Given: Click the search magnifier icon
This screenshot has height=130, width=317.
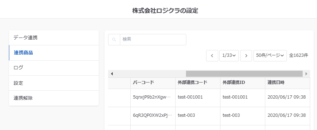Looking at the screenshot, I should pos(114,40).
